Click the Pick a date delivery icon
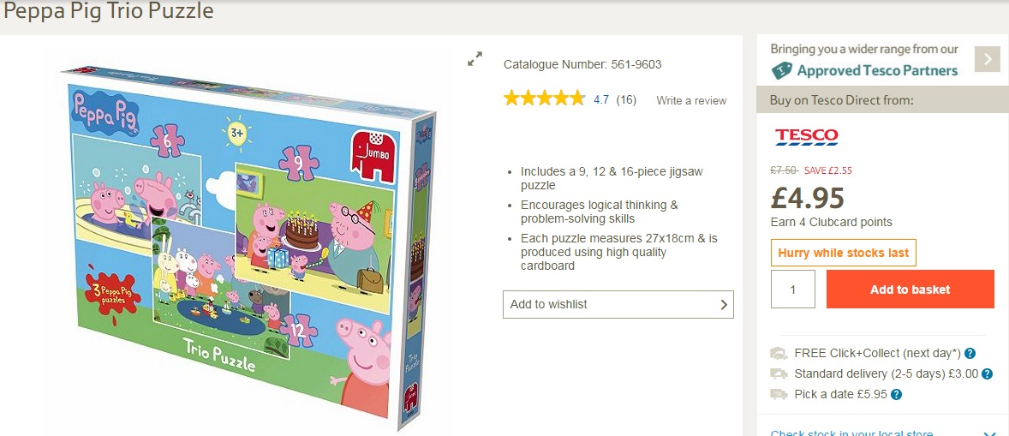 [x=779, y=394]
